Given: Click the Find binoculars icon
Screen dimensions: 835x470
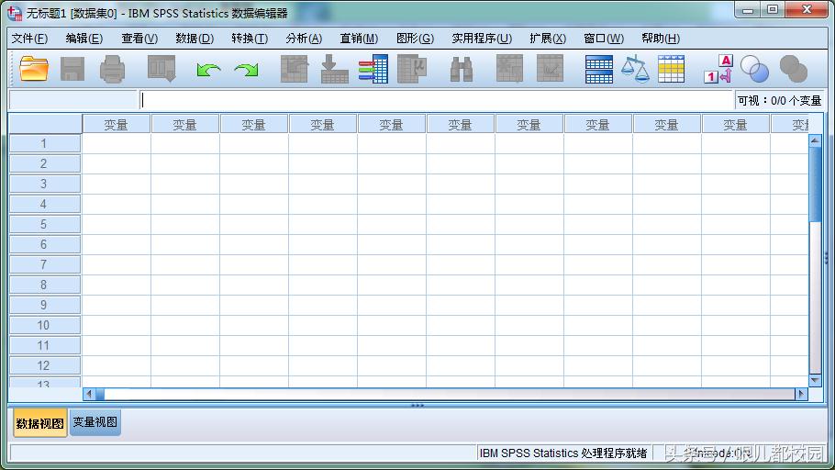Looking at the screenshot, I should pyautogui.click(x=462, y=69).
